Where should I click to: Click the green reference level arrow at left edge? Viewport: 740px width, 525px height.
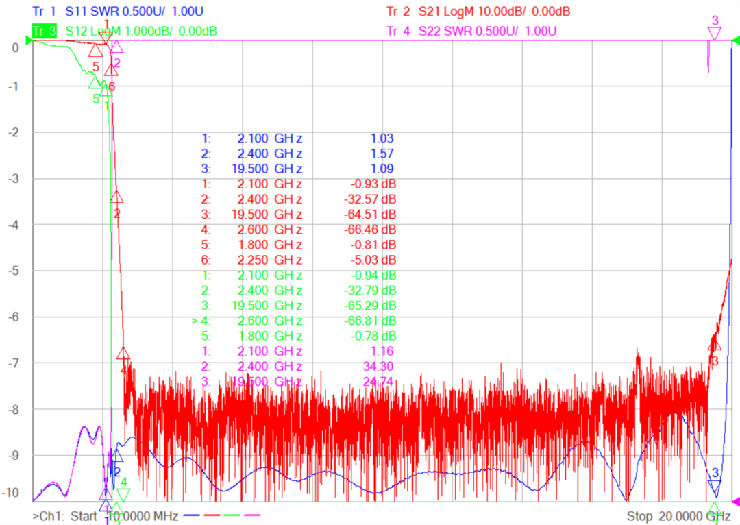(x=29, y=41)
